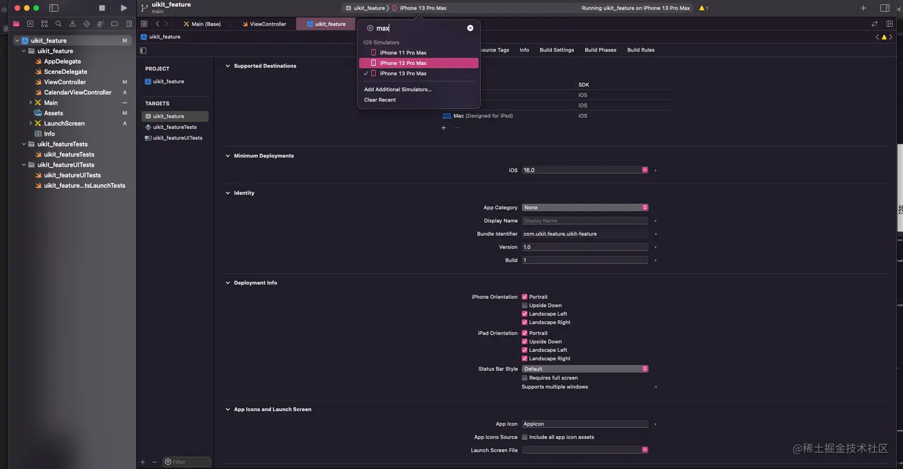Image resolution: width=903 pixels, height=469 pixels.
Task: Open the Project navigator folder icon
Action: point(16,24)
